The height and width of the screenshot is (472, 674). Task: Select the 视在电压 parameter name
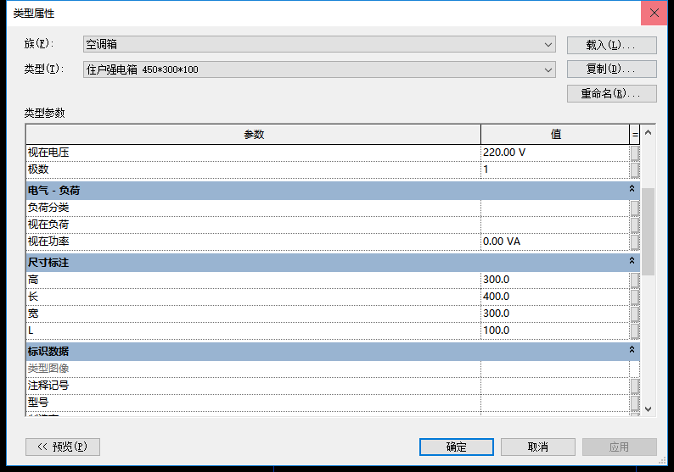(48, 153)
